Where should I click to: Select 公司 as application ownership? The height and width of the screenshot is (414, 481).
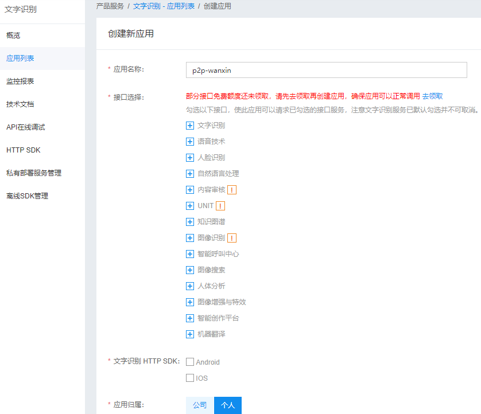click(x=200, y=405)
